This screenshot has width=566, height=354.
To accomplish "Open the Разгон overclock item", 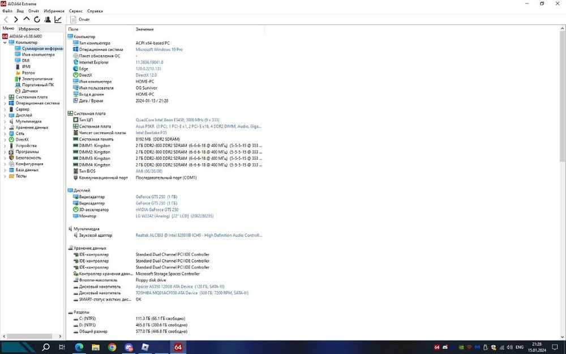I will pyautogui.click(x=25, y=72).
